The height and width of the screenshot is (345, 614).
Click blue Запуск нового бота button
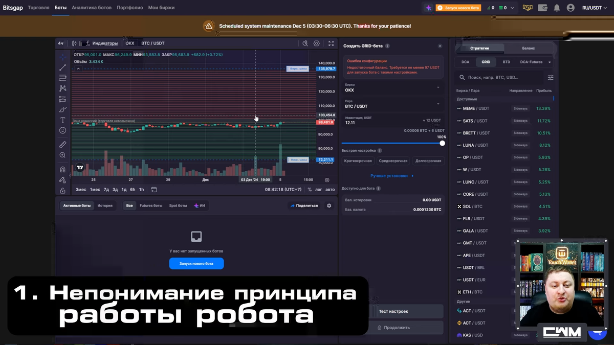point(196,264)
